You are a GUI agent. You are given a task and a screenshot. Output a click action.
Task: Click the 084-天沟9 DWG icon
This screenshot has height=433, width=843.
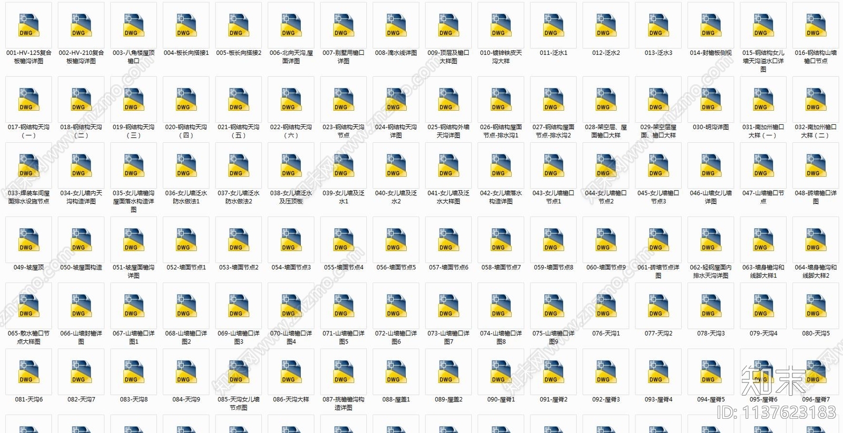pyautogui.click(x=186, y=371)
